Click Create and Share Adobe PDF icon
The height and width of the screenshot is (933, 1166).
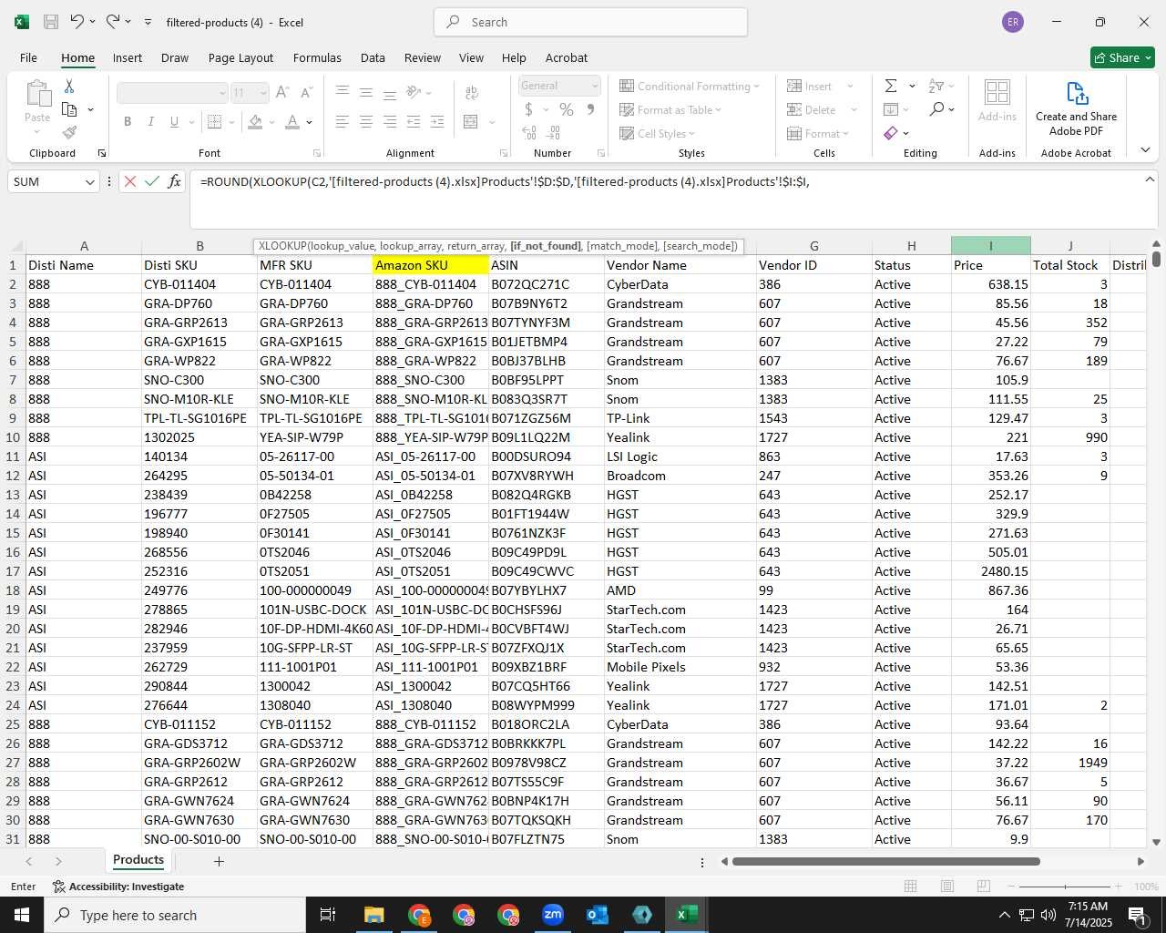point(1077,93)
